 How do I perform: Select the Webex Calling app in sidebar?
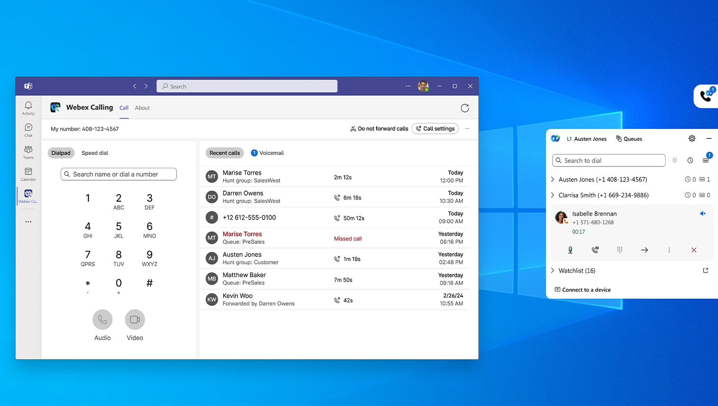click(28, 196)
